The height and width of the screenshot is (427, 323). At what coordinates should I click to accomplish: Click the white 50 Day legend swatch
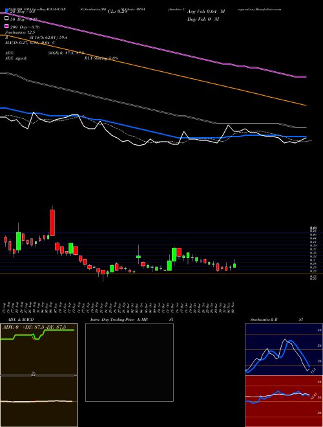(6, 19)
